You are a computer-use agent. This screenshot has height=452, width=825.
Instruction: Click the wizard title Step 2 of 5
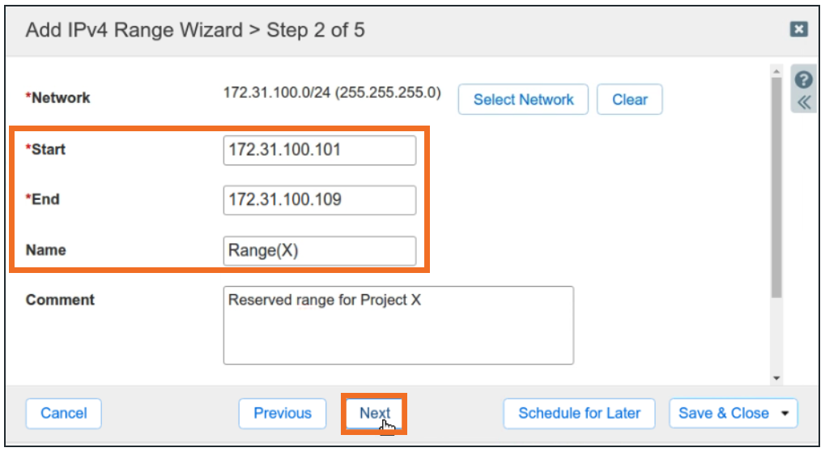pos(195,31)
